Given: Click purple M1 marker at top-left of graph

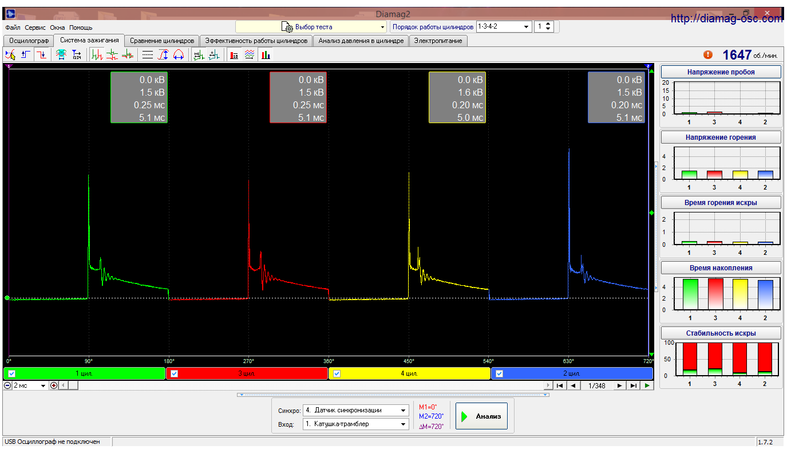Looking at the screenshot, I should point(9,66).
